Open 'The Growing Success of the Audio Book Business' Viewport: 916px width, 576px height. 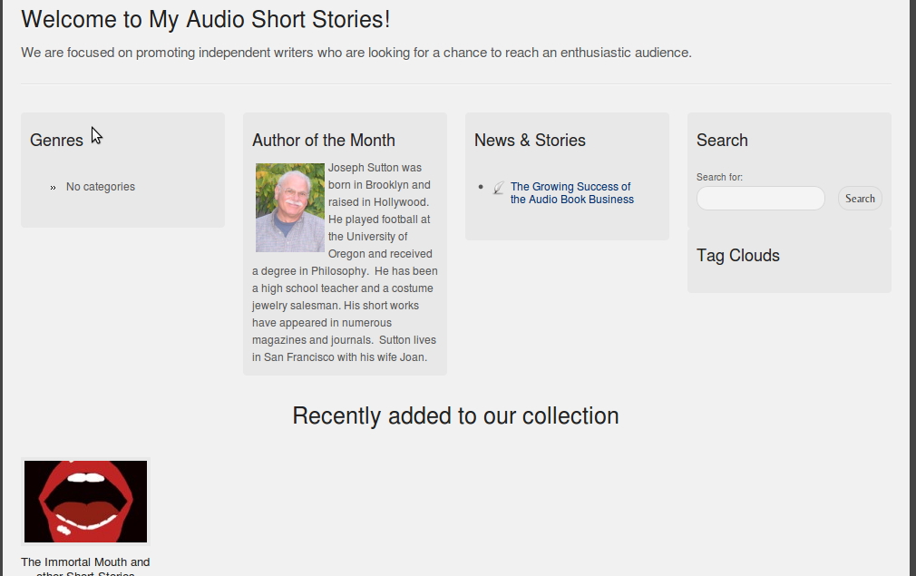point(571,193)
